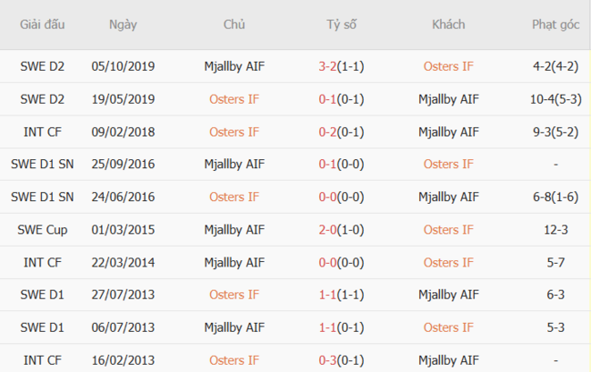Open the 2-0 score of SWE Cup match
Image resolution: width=591 pixels, height=372 pixels.
(328, 229)
